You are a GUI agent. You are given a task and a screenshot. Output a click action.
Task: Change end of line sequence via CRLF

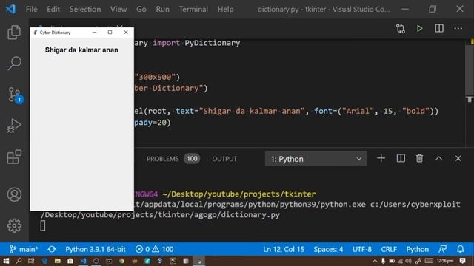pos(389,249)
